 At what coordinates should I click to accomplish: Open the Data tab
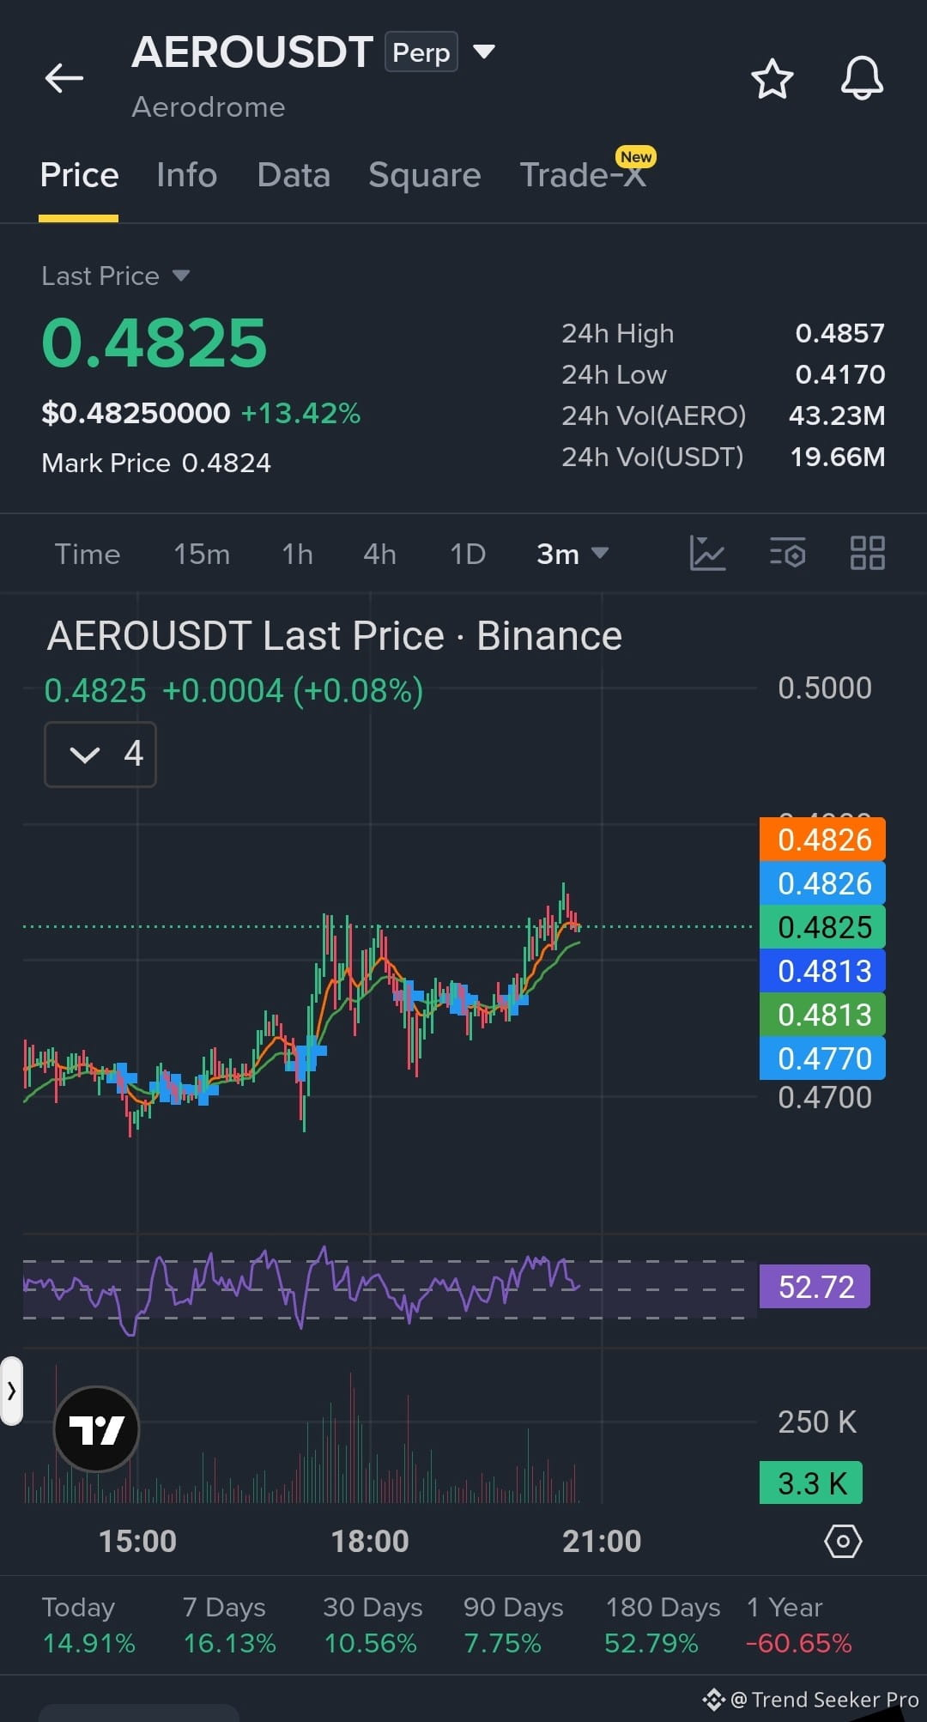(x=294, y=175)
